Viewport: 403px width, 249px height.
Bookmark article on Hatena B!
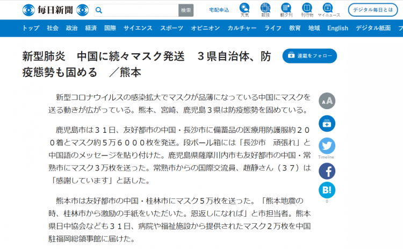point(327,189)
